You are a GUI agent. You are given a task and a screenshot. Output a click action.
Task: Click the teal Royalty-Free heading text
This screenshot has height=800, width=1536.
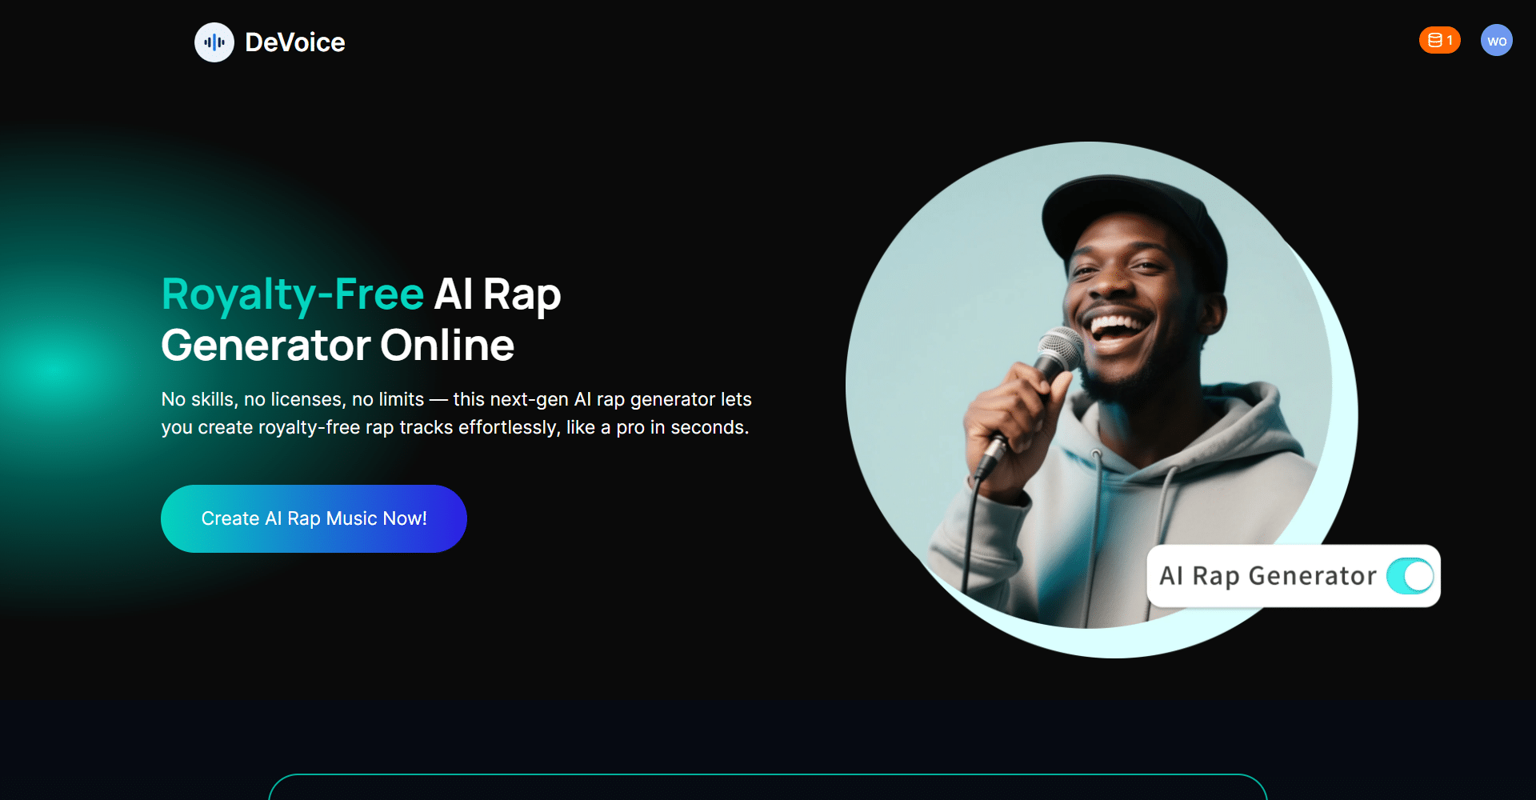293,294
